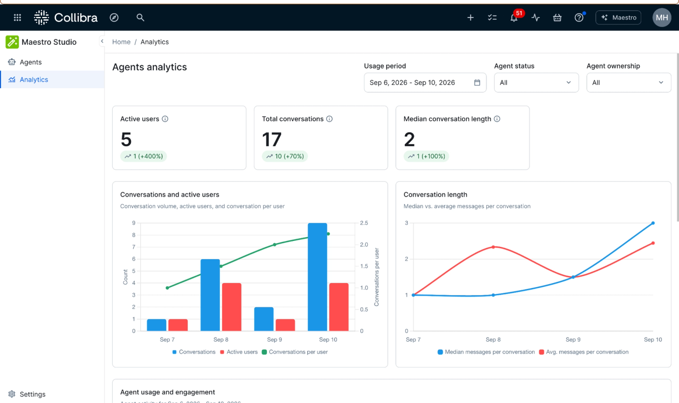Collapse the left sidebar chevron
The height and width of the screenshot is (403, 679).
[x=102, y=41]
